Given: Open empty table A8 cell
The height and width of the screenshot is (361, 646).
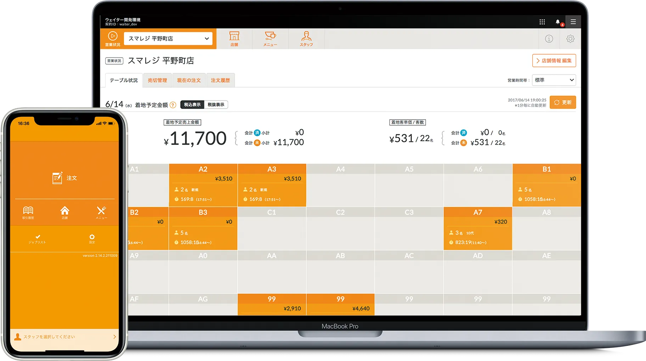Looking at the screenshot, I should pyautogui.click(x=546, y=228).
